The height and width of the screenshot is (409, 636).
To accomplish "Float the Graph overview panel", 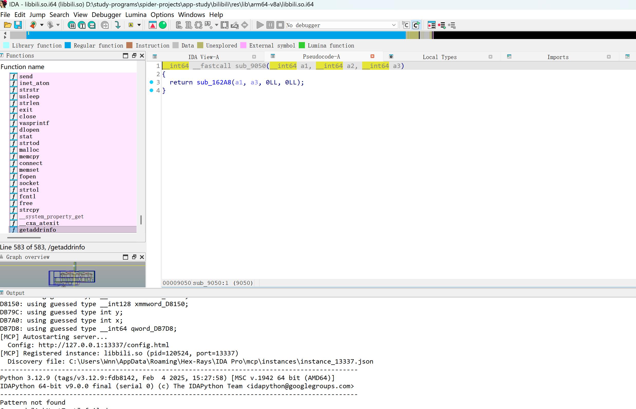I will 134,257.
